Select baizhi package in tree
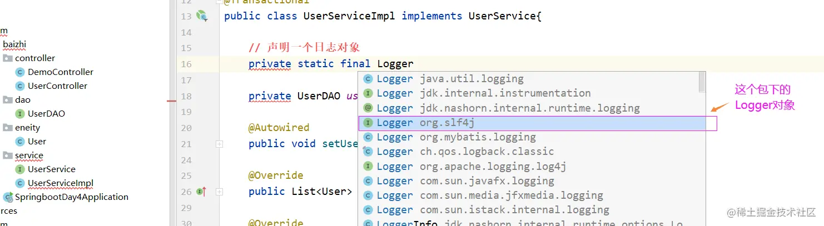This screenshot has width=824, height=226. [x=14, y=44]
